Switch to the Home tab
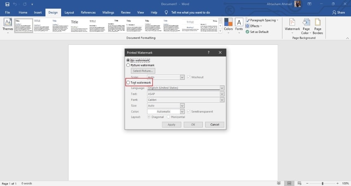The width and height of the screenshot is (351, 186). click(23, 12)
